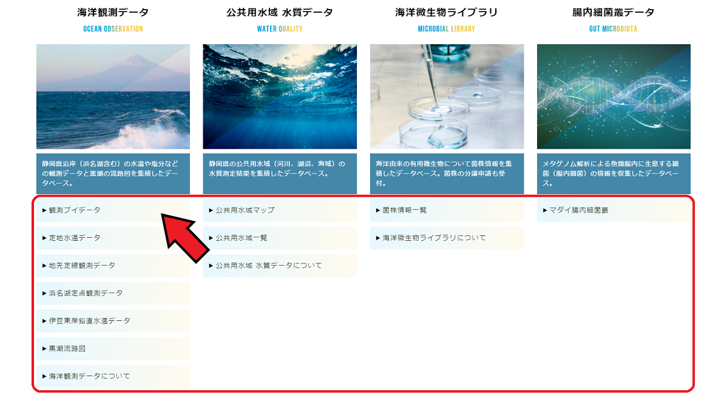
Task: Select 公共用水域一覧
Action: [x=280, y=238]
